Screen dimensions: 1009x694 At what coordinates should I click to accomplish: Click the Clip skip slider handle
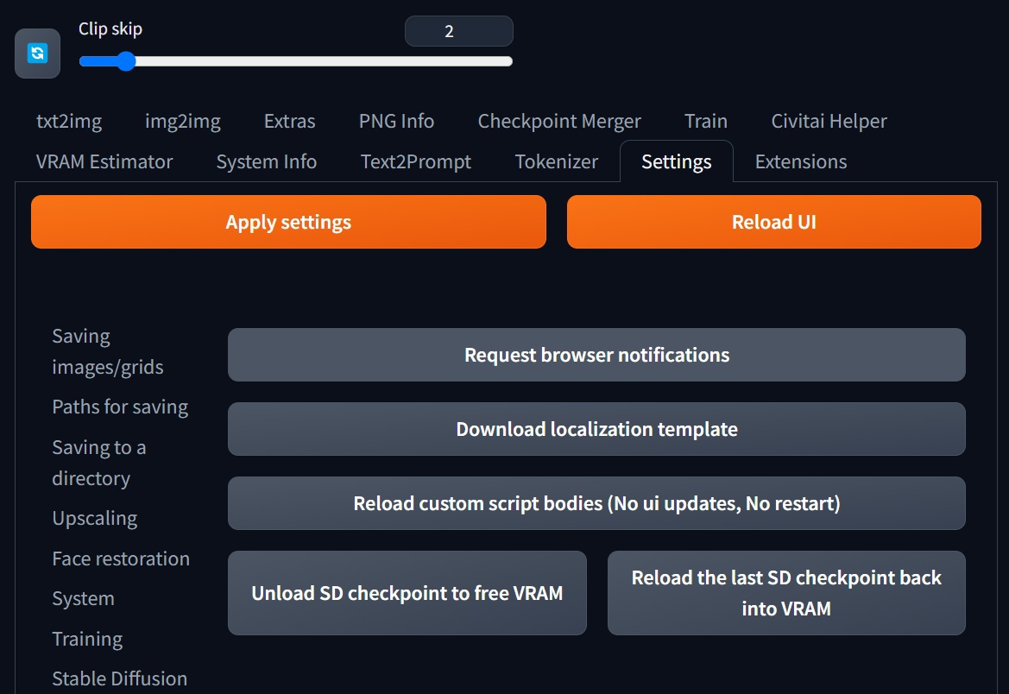click(x=126, y=61)
